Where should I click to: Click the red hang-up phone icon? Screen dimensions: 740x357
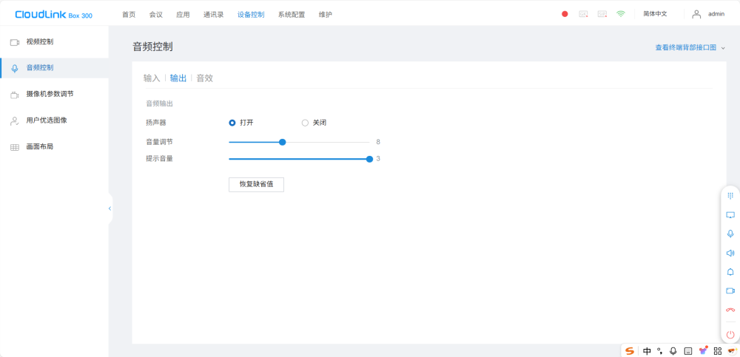730,310
